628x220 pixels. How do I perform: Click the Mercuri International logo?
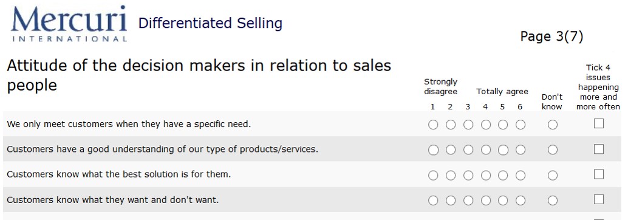69,23
